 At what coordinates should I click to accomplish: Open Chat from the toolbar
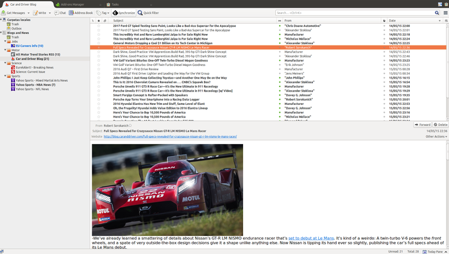[60, 13]
